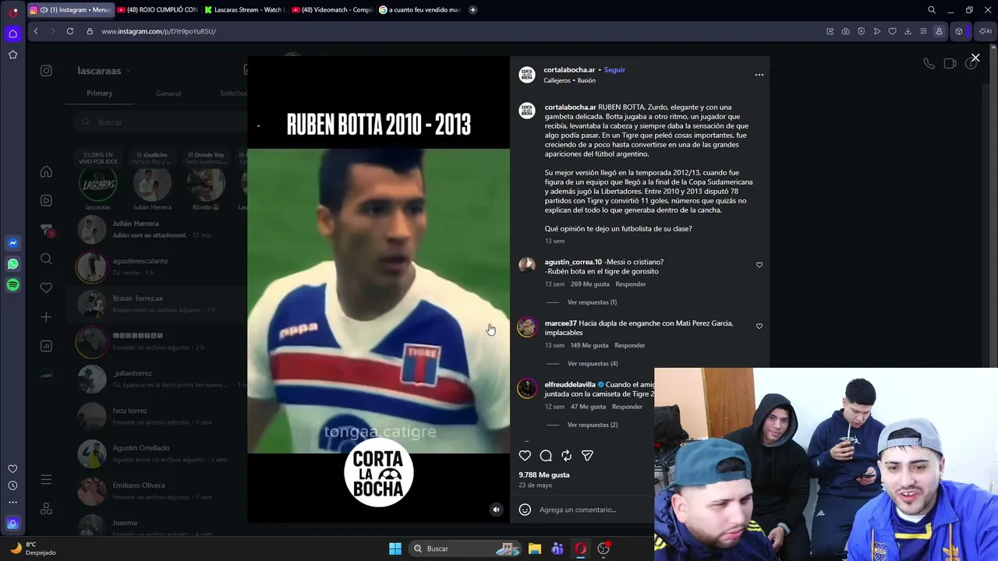View the 9.788 Me gusta likes list

click(x=544, y=475)
